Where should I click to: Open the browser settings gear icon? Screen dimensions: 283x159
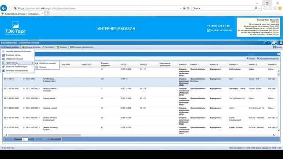coord(275,8)
